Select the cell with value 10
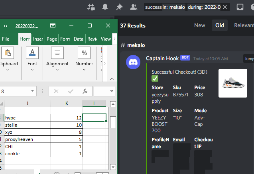The image size is (254, 174). click(67, 125)
